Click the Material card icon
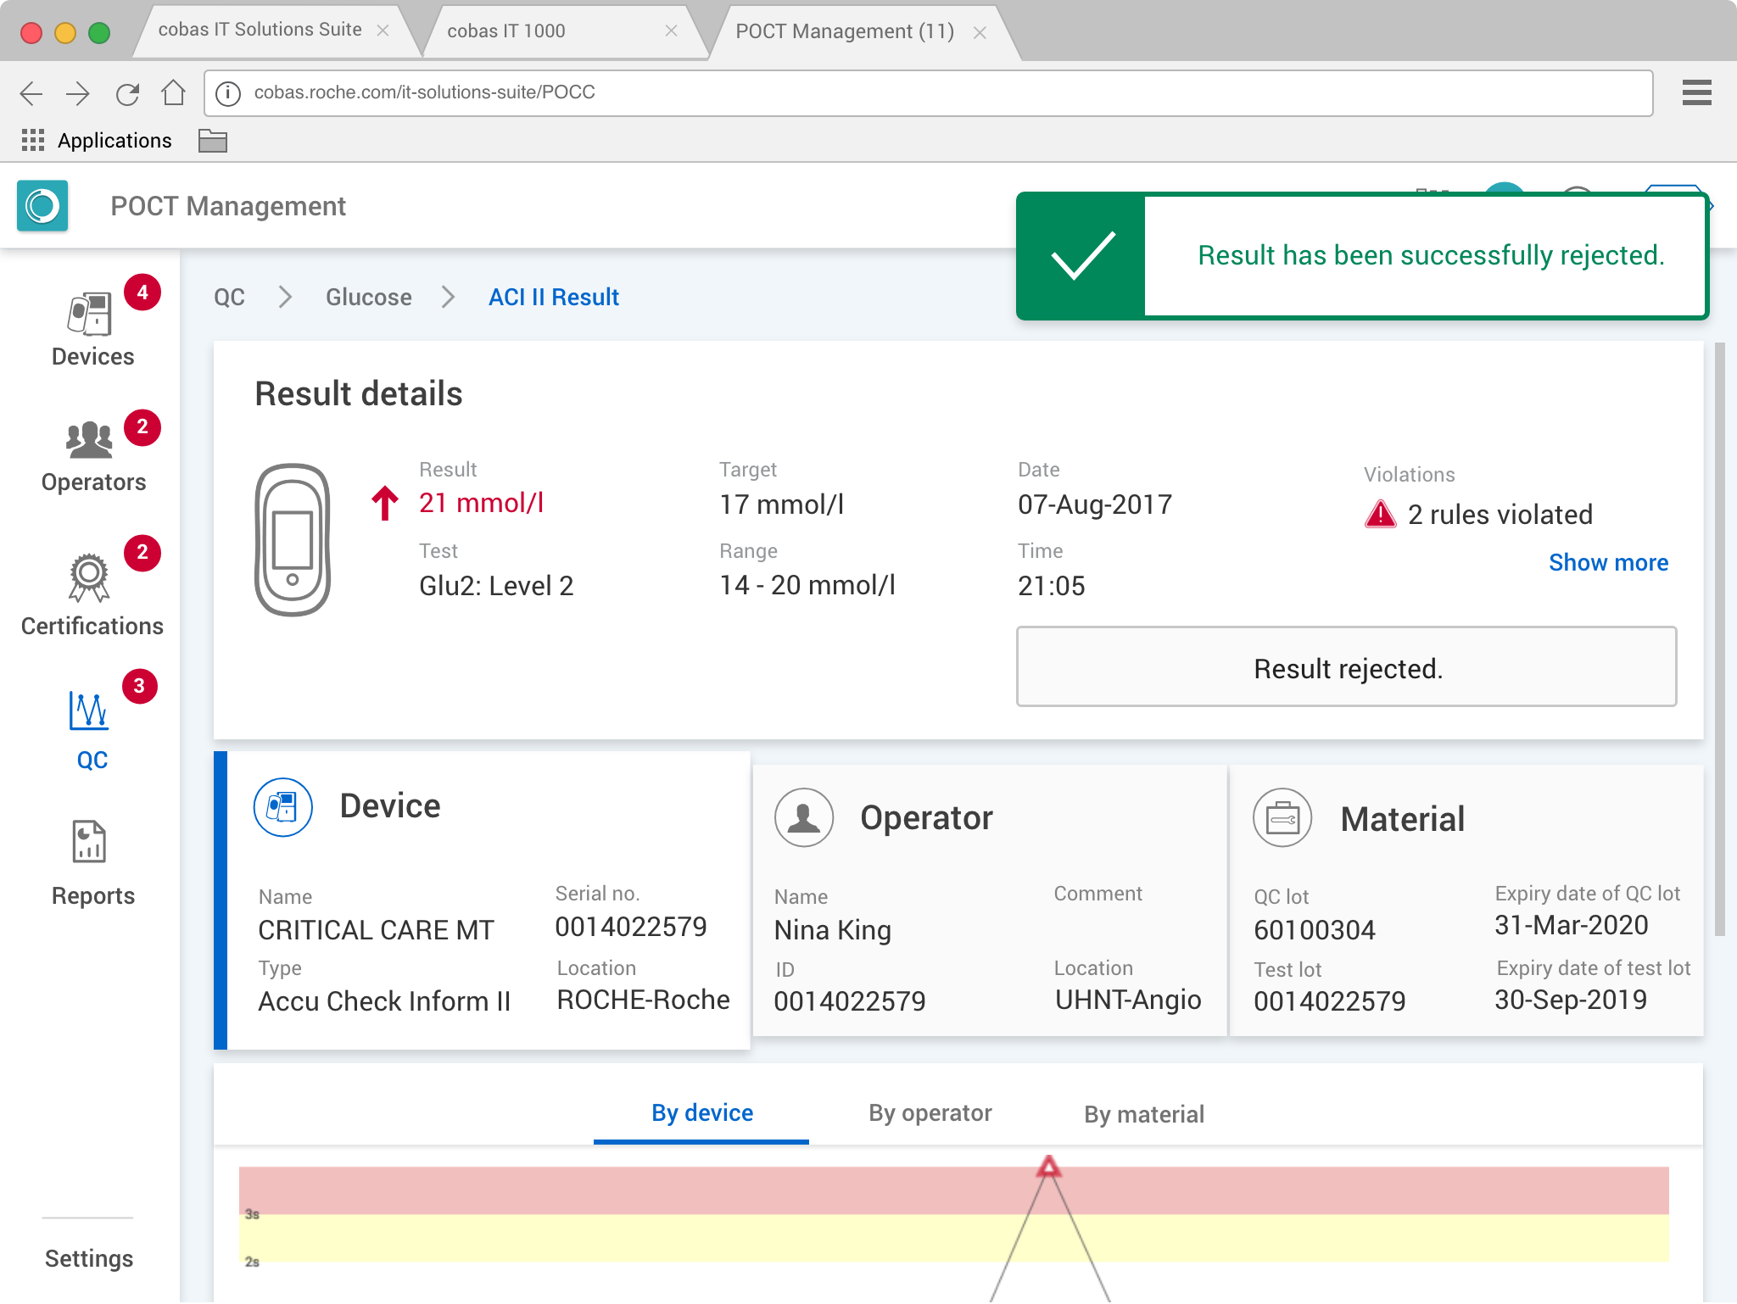Screen dimensions: 1737x1304 click(1282, 818)
